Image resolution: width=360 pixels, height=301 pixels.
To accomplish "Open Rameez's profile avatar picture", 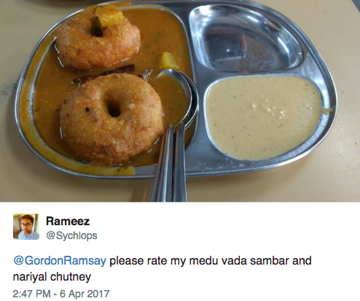I will pos(26,227).
